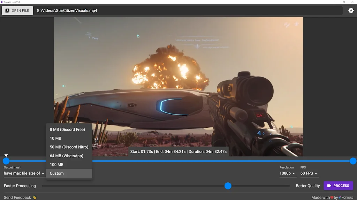Screen dimensions: 357x200
Task: Expand the 60 FPS dropdown
Action: point(309,173)
